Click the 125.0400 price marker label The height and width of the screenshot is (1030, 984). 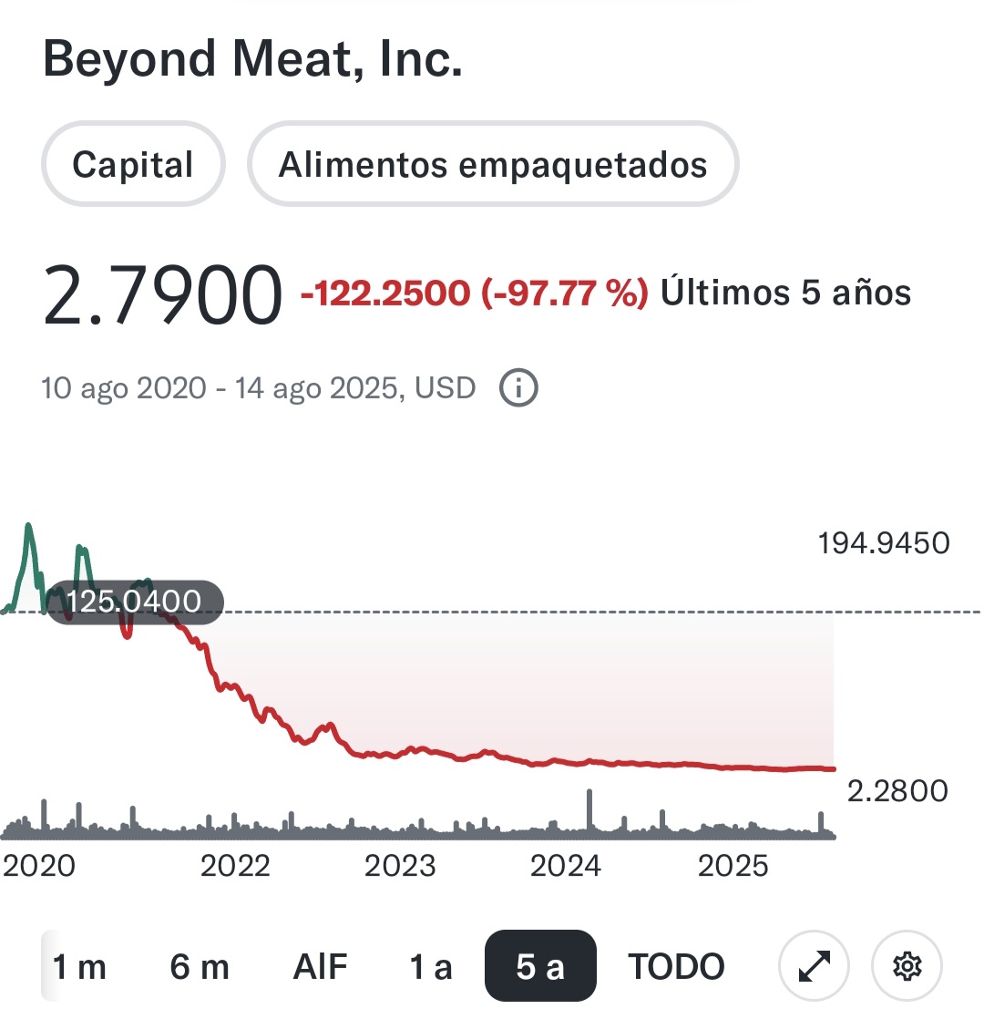(x=135, y=602)
